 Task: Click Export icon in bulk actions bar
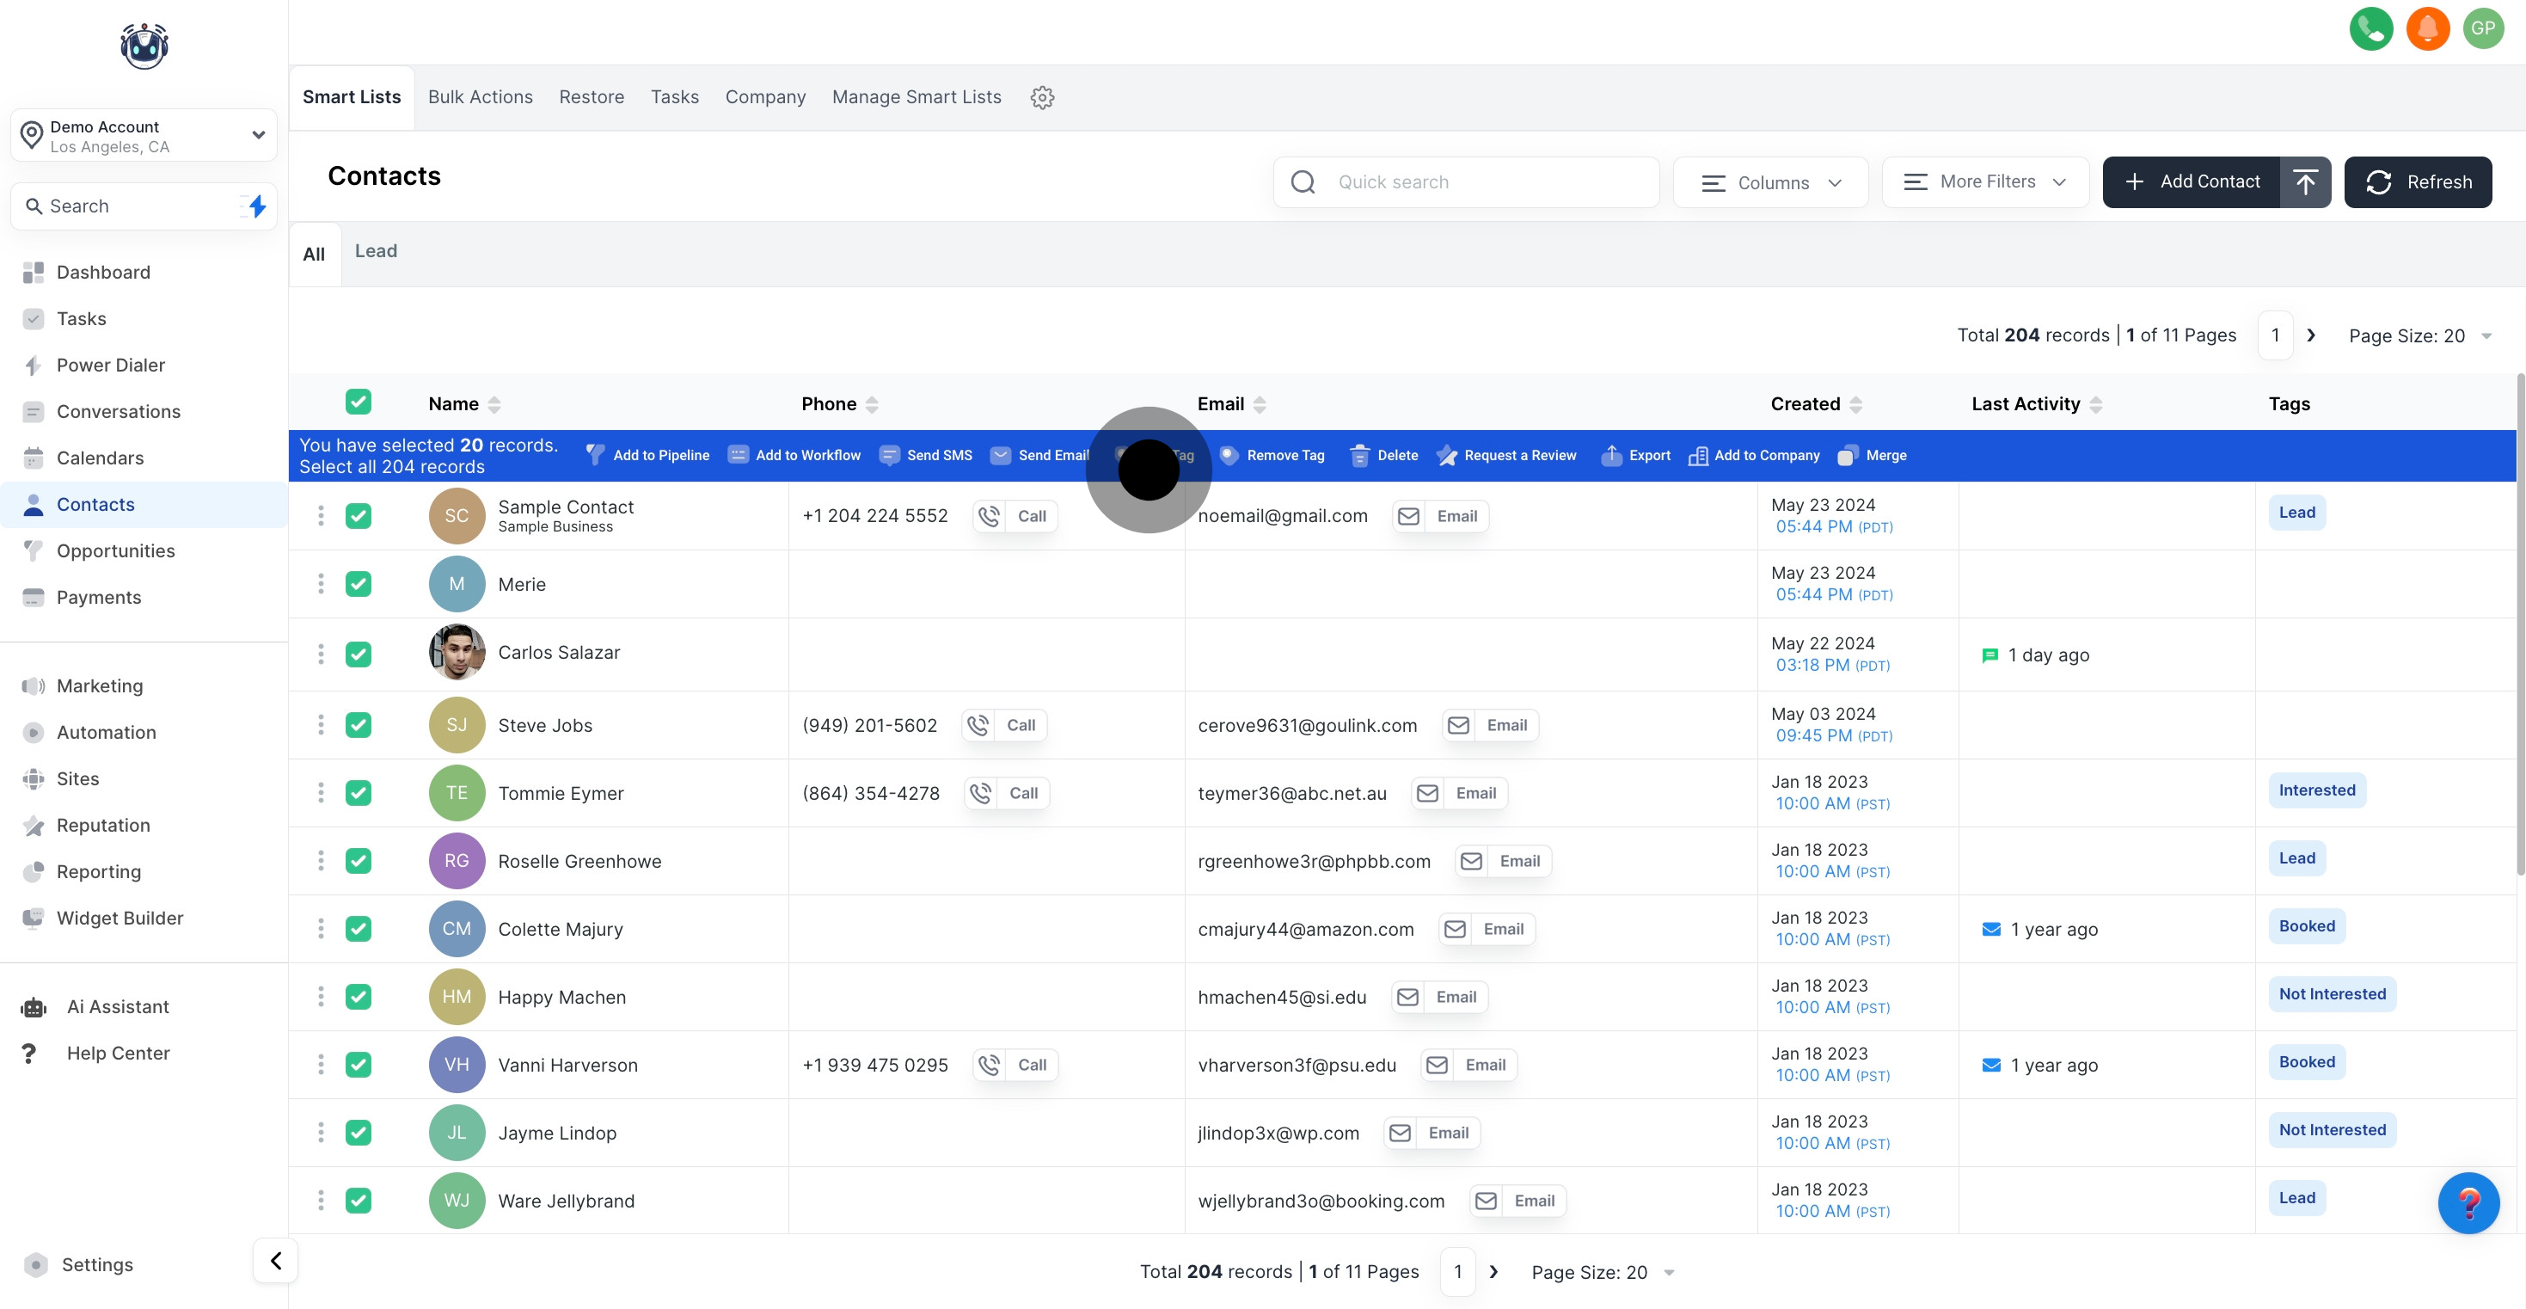coord(1611,455)
